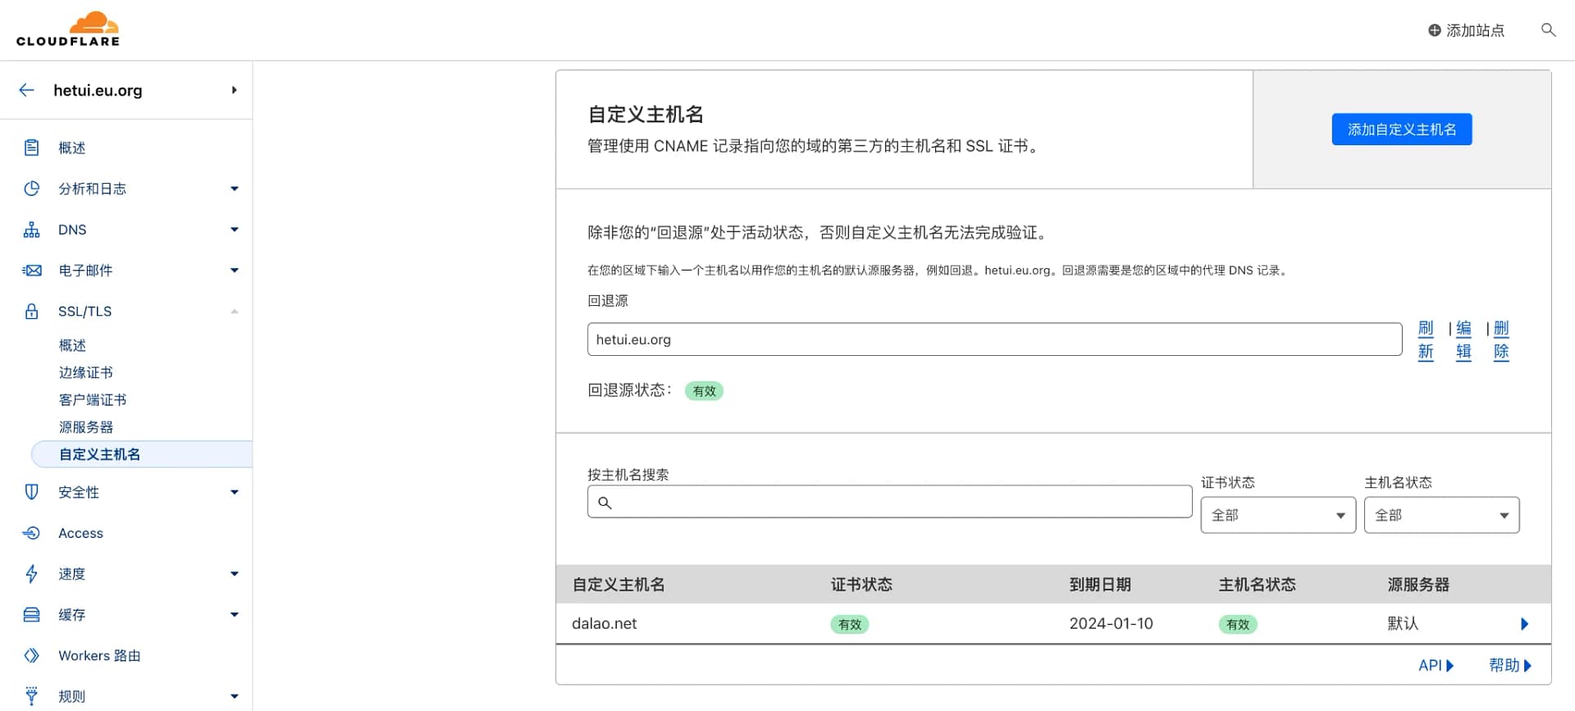Collapse the SSL/TLS sidebar section

[x=234, y=312]
